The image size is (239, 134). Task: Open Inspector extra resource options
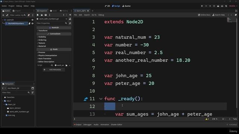50,15
